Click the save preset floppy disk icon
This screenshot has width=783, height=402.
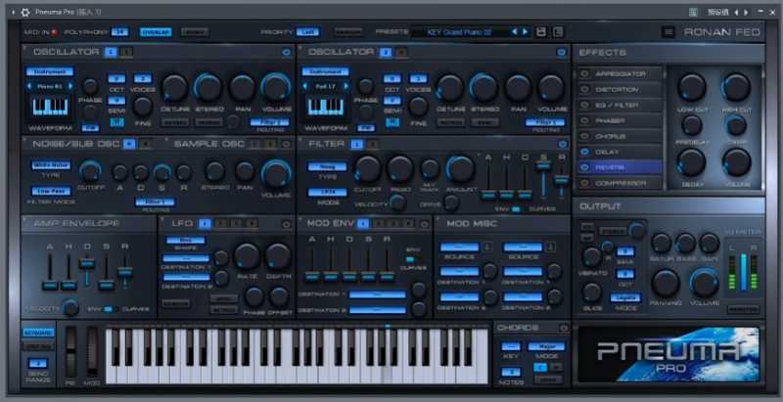pyautogui.click(x=541, y=32)
